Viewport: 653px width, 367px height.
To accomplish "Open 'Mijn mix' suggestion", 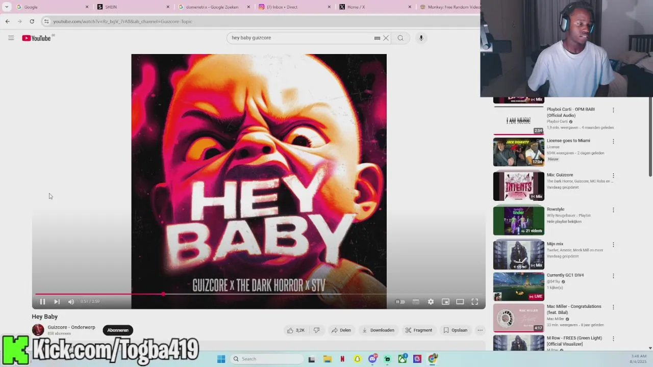I will point(518,255).
